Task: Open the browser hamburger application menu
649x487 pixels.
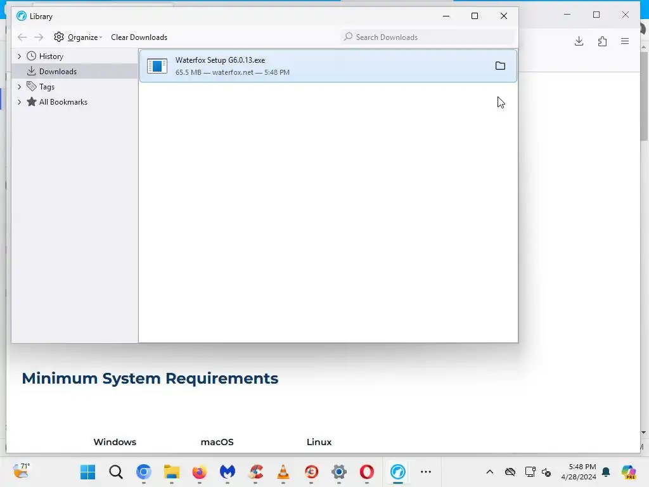Action: (625, 41)
